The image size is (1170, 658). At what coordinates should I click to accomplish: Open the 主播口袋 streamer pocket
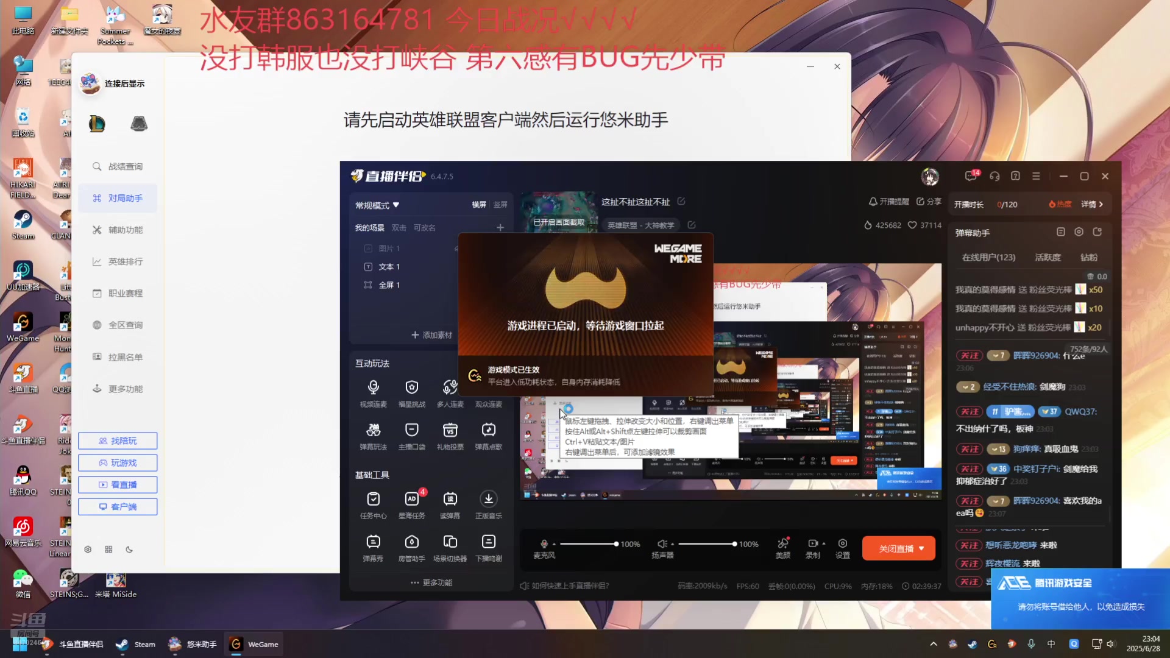[x=411, y=436]
